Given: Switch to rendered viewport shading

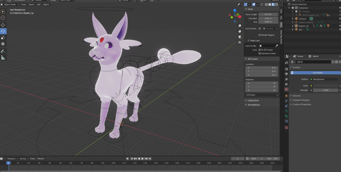Looking at the screenshot, I should coord(277,4).
